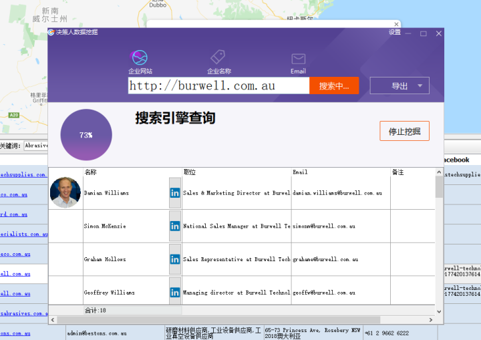Screen dimensions: 481x340
Task: Click the 搜索中... search button
Action: (x=334, y=86)
